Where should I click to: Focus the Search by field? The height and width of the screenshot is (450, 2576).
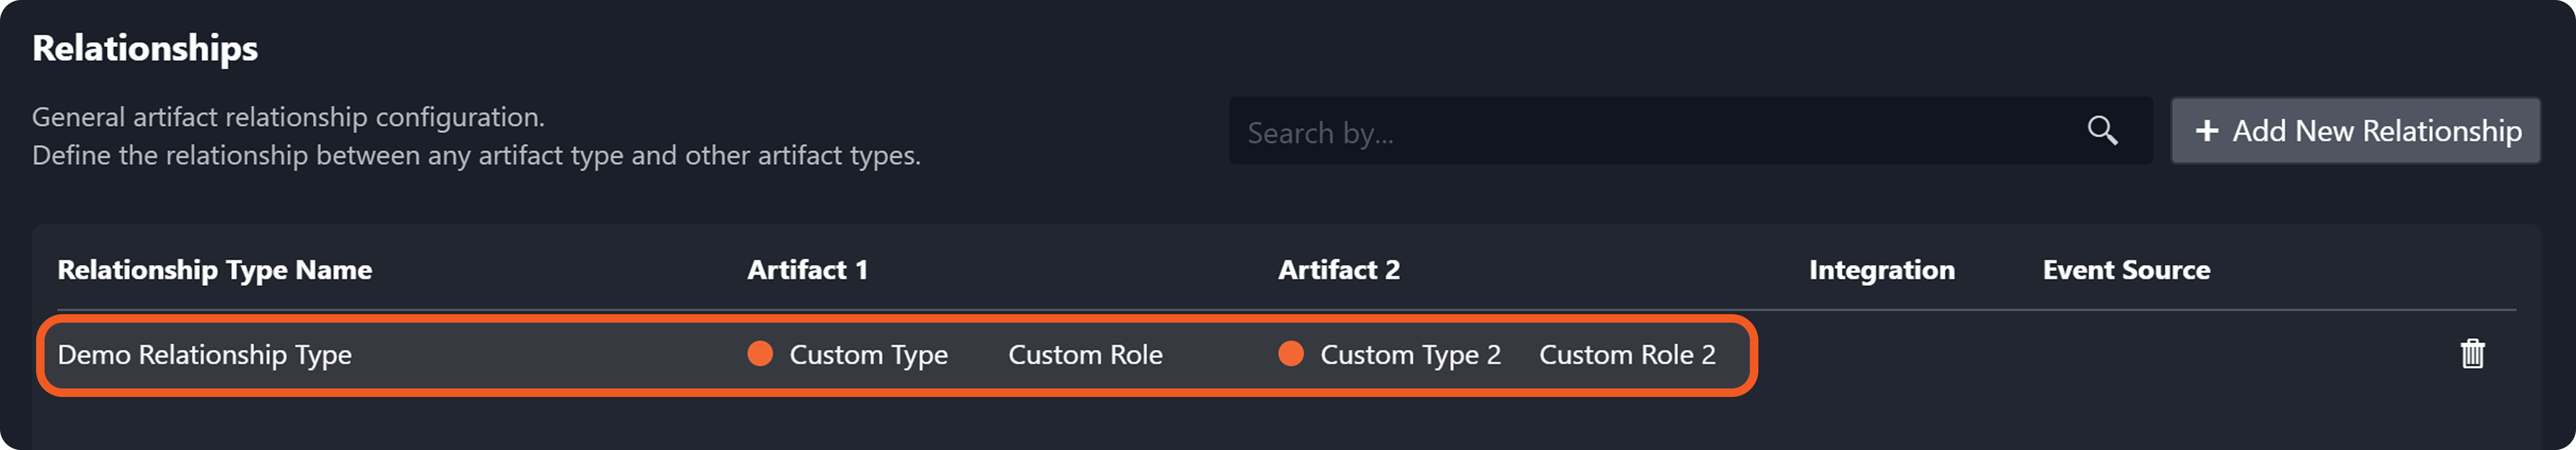coord(1650,132)
